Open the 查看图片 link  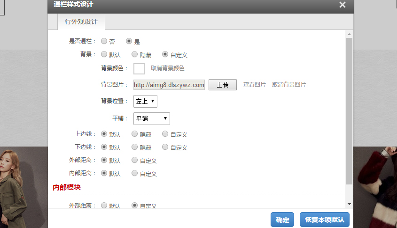(x=254, y=85)
